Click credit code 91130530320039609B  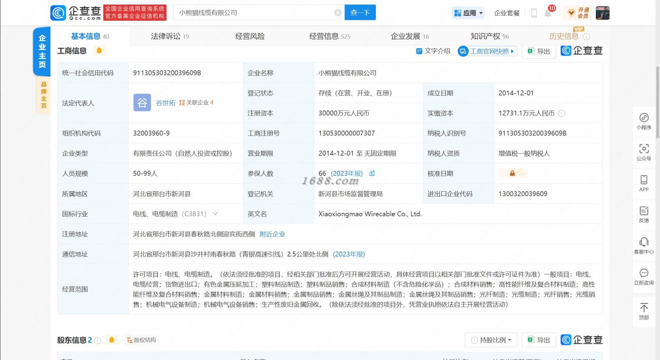pos(167,73)
